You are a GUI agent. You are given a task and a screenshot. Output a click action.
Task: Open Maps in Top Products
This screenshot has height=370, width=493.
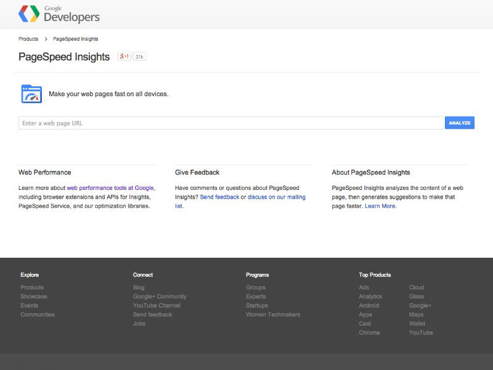click(417, 314)
